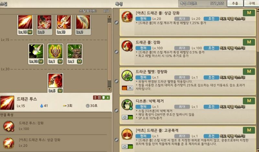This screenshot has width=259, height=152.
Task: Click skill list scroll down arrow
Action: click(109, 89)
